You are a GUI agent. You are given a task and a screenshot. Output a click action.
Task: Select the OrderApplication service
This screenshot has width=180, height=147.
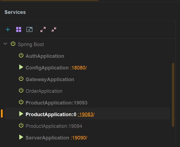(x=44, y=91)
